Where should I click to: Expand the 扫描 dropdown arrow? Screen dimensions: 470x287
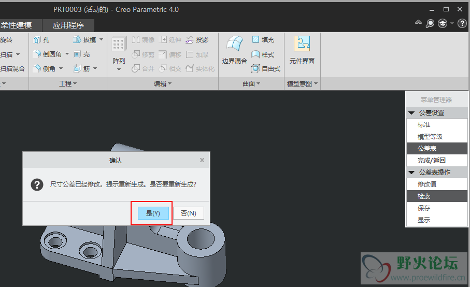[x=18, y=54]
